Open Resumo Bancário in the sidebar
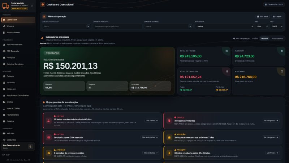This screenshot has height=163, width=289. coord(18,45)
